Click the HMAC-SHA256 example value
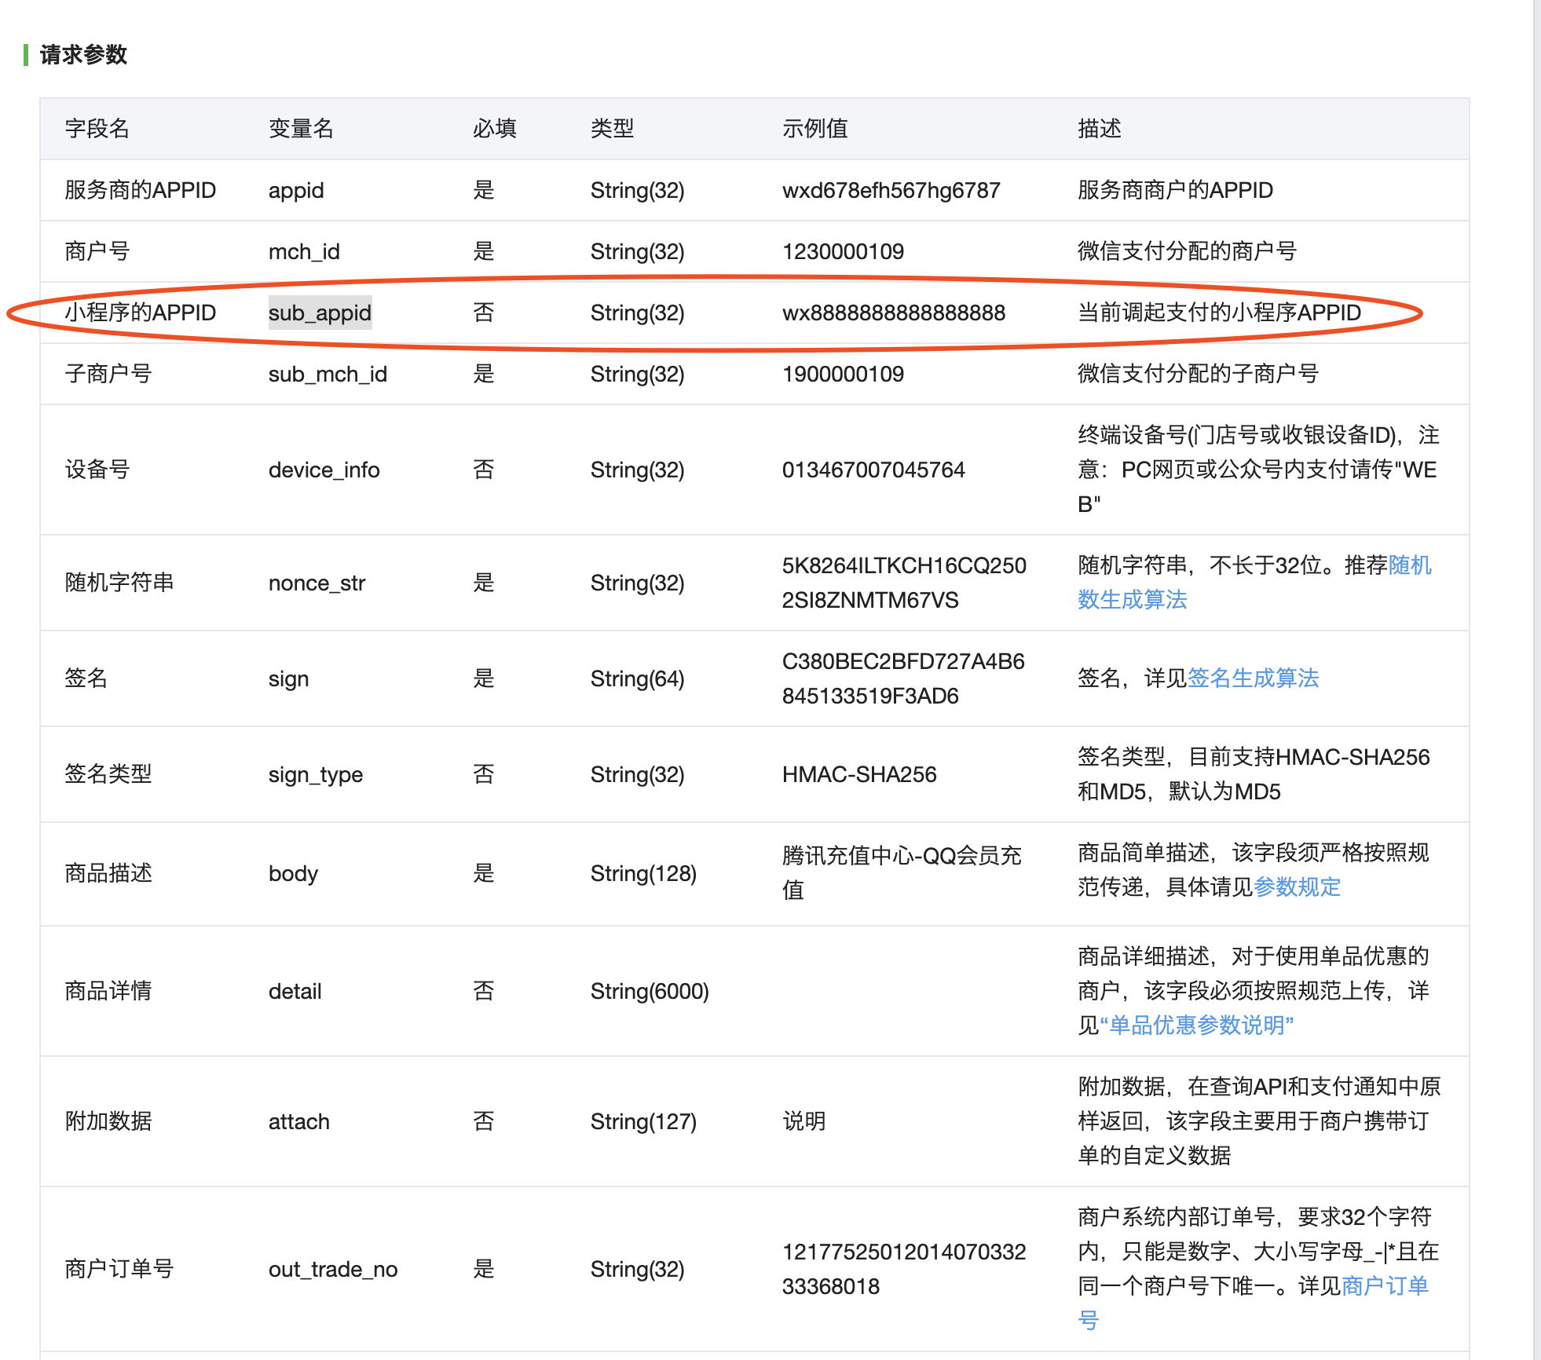Screen dimensions: 1541x1360 (859, 774)
